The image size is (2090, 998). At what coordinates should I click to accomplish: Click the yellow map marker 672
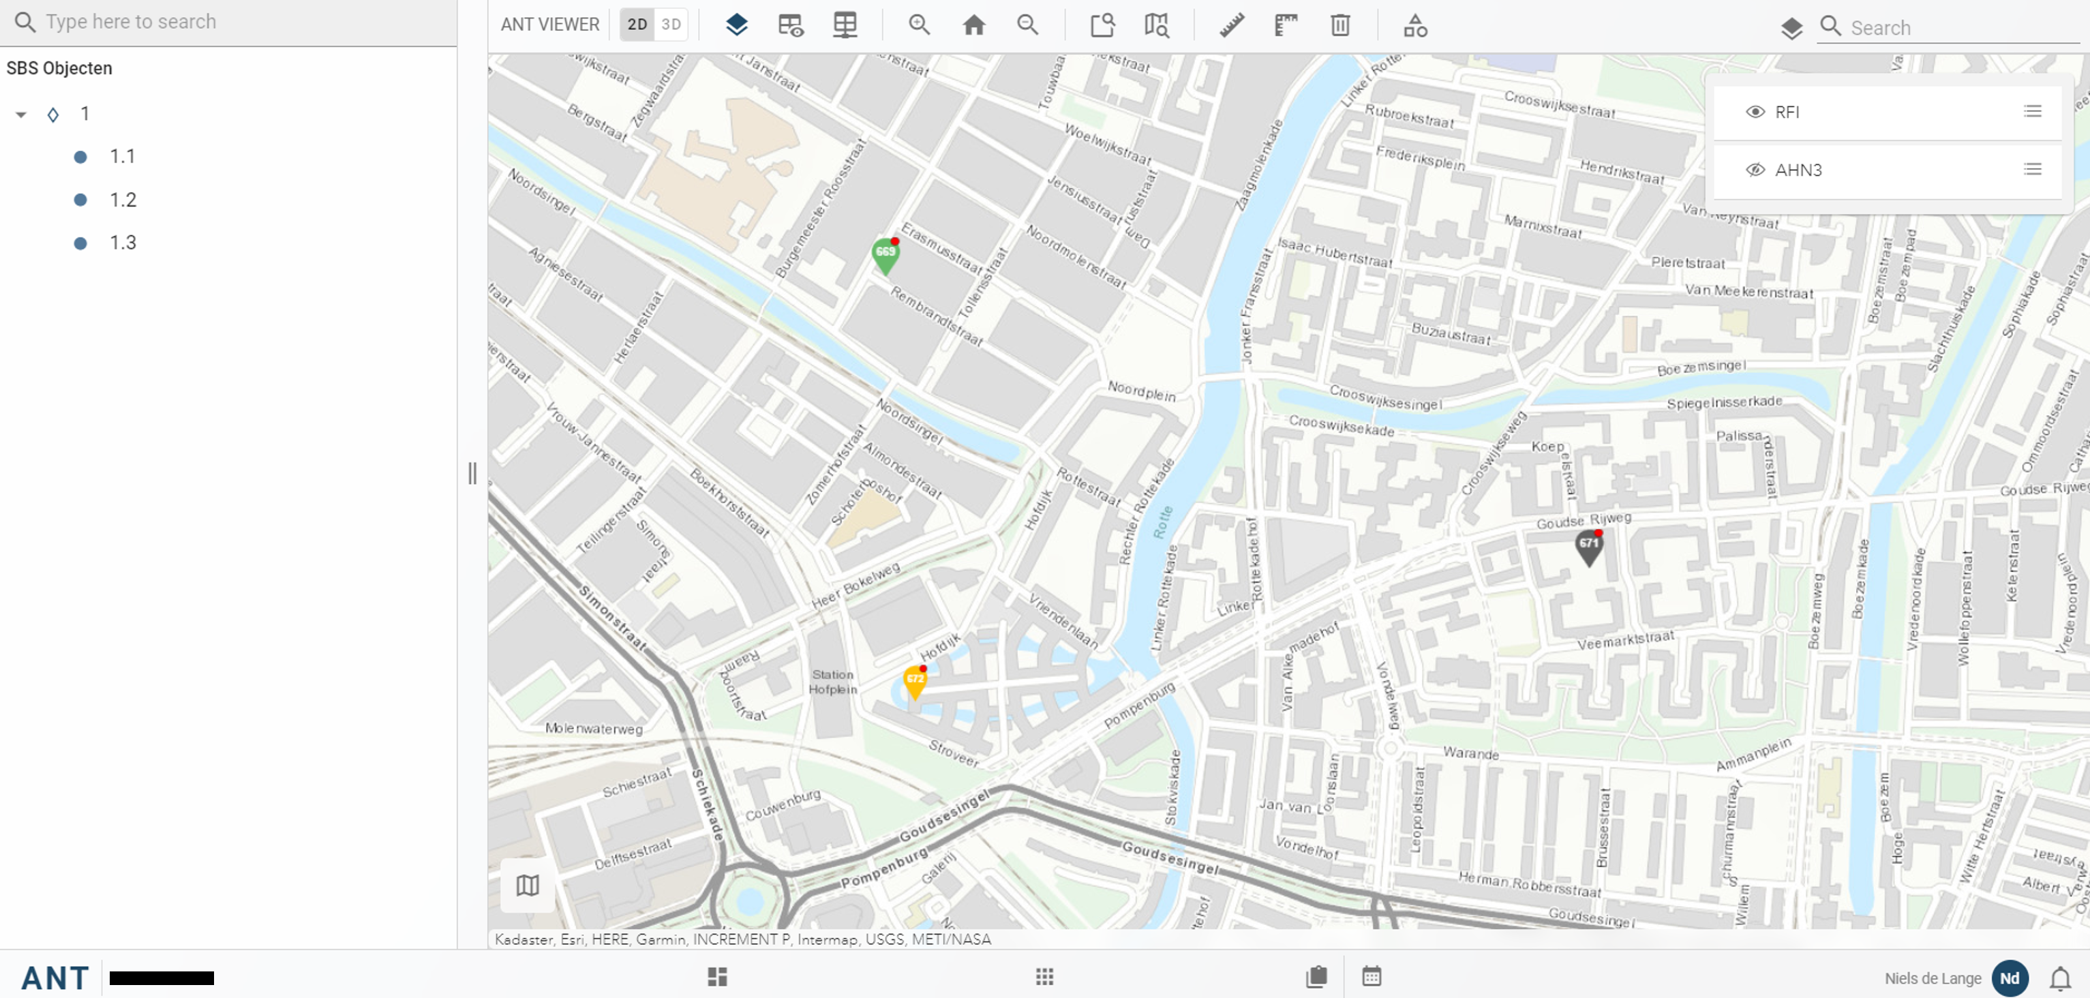[x=915, y=683]
